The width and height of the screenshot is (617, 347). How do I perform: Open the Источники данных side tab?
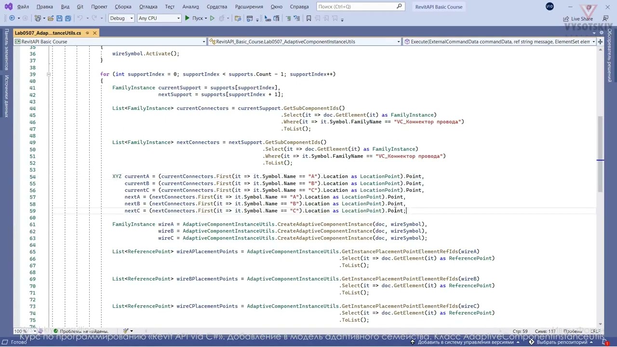tap(6, 95)
